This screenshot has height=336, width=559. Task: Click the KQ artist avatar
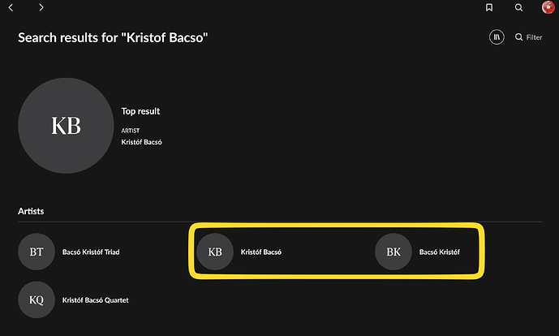pos(37,300)
